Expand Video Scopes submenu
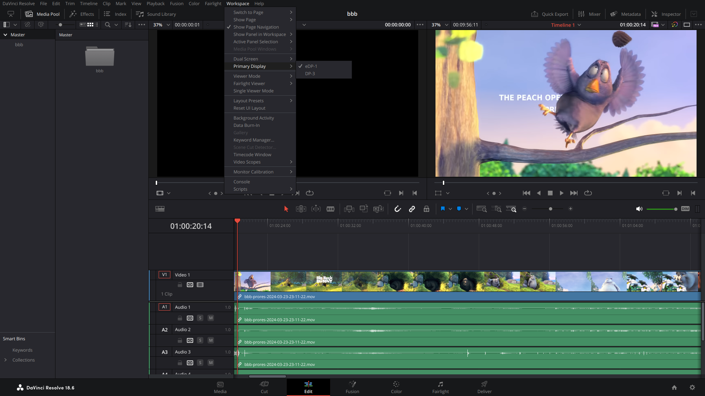 coord(260,162)
